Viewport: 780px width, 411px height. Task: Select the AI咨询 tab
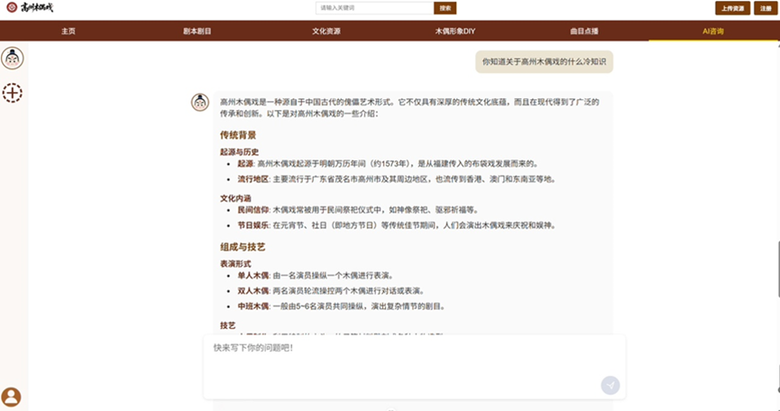pyautogui.click(x=712, y=31)
